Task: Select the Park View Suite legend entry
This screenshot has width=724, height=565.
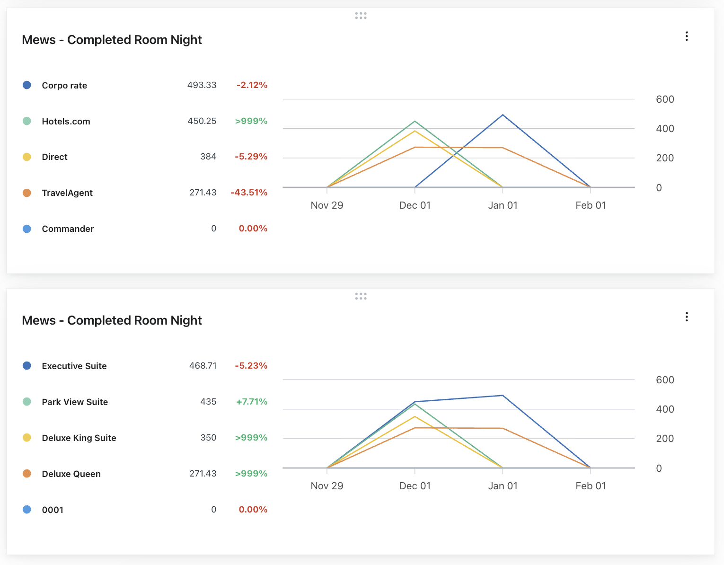Action: [x=75, y=402]
